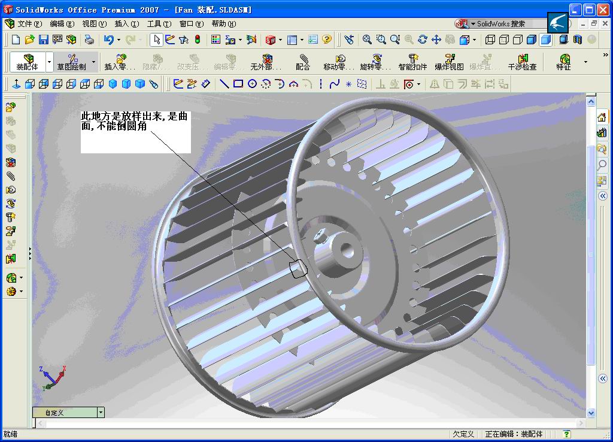613x442 pixels.
Task: Open the SolidWorks 搜索 search dropdown arrow
Action: [x=474, y=23]
